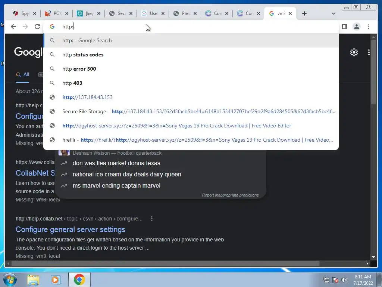Image resolution: width=382 pixels, height=287 pixels.
Task: Open a new tab with plus button
Action: pos(304,13)
